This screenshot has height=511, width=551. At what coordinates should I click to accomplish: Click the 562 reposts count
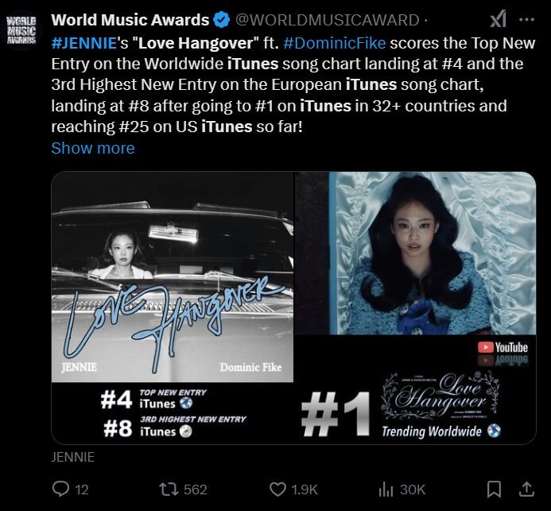coord(196,490)
